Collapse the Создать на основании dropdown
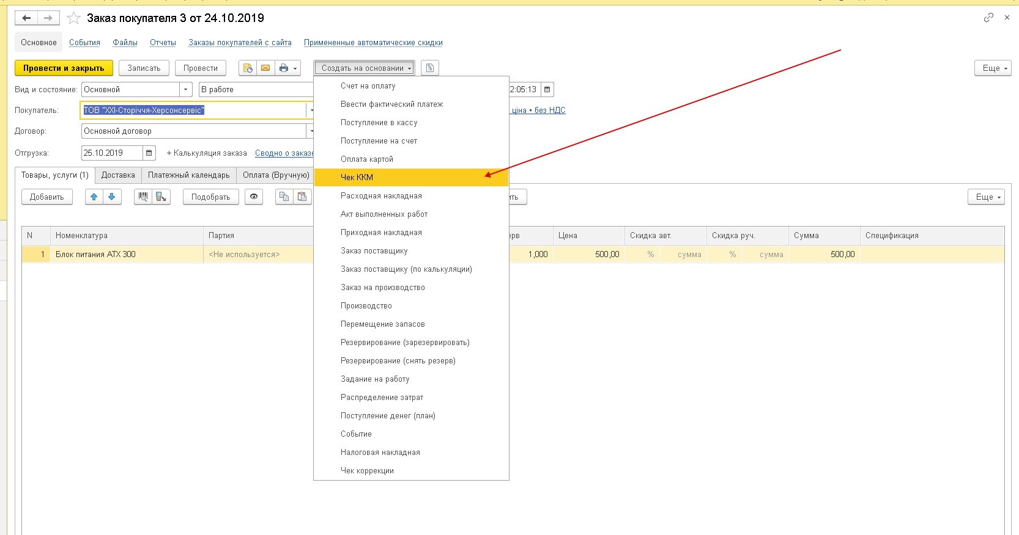 (365, 68)
